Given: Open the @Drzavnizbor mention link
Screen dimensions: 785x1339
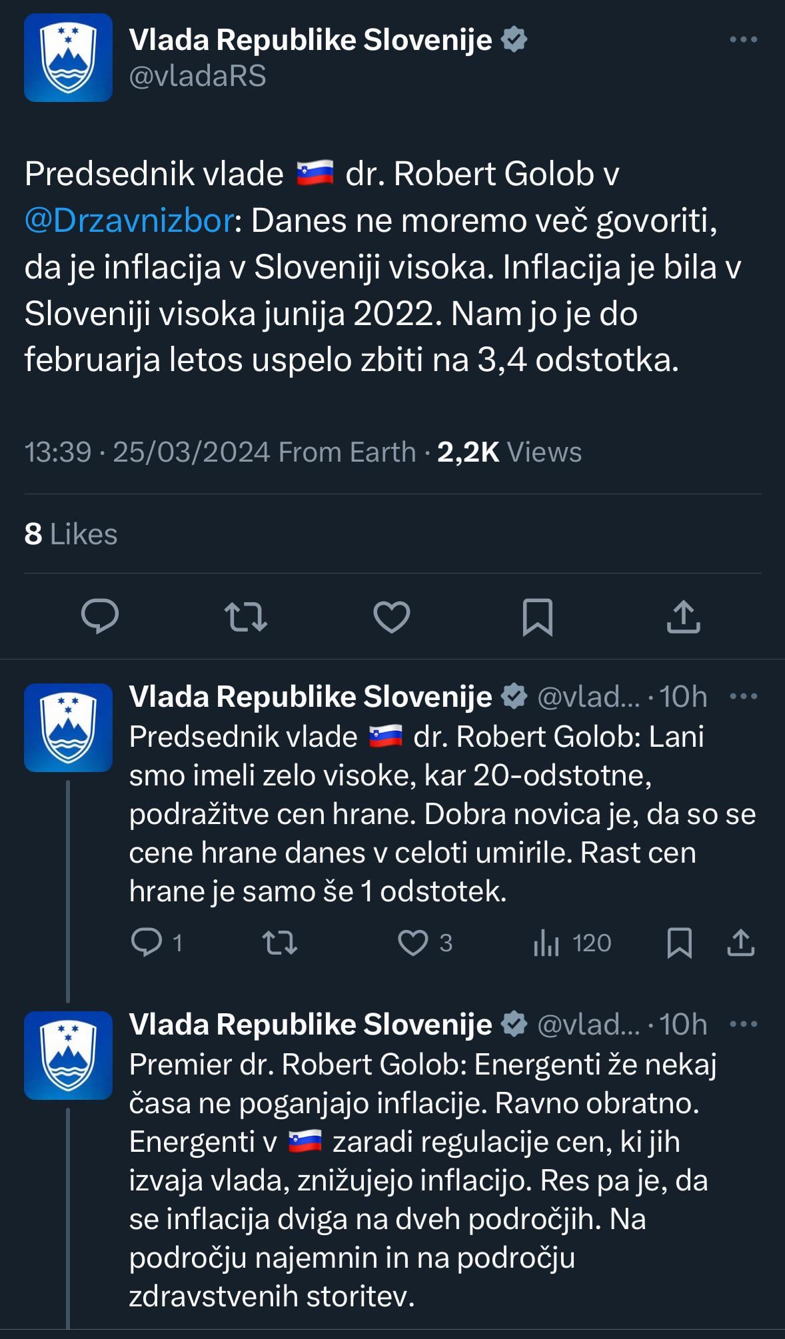Looking at the screenshot, I should 129,221.
